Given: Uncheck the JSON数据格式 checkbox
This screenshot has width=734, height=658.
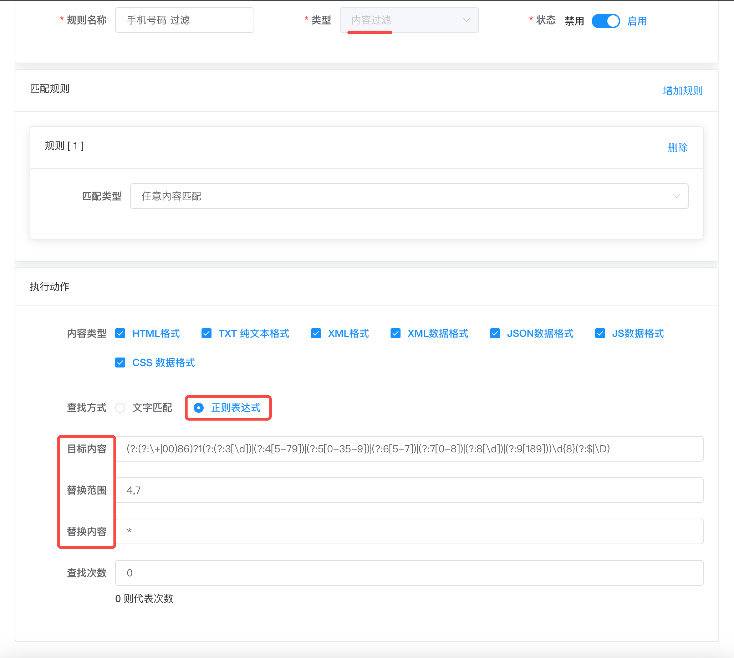Looking at the screenshot, I should click(495, 333).
